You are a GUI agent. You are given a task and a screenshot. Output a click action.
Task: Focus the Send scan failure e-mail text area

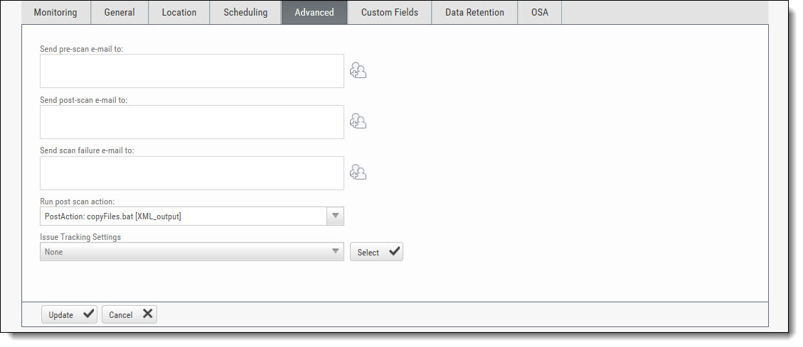coord(192,173)
